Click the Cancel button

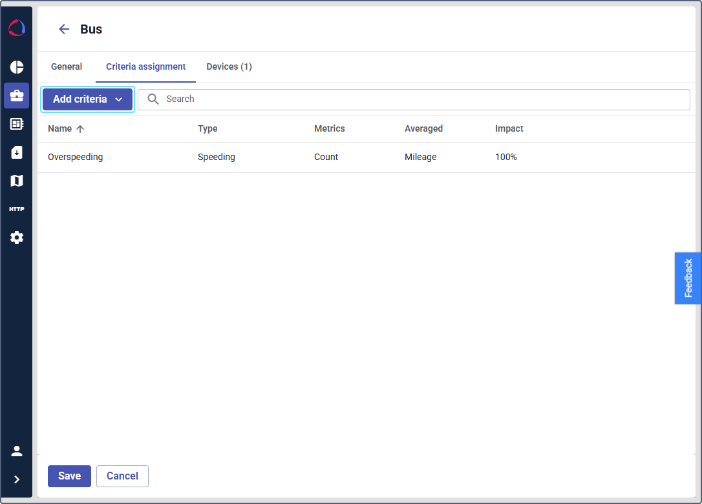point(122,476)
